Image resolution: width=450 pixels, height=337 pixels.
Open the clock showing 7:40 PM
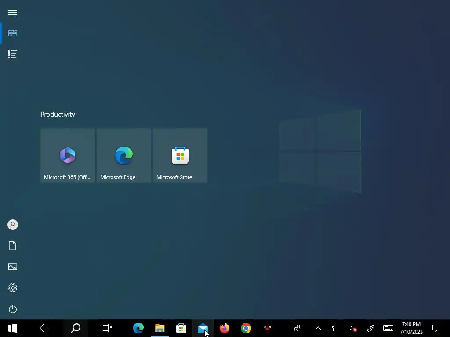(x=411, y=328)
